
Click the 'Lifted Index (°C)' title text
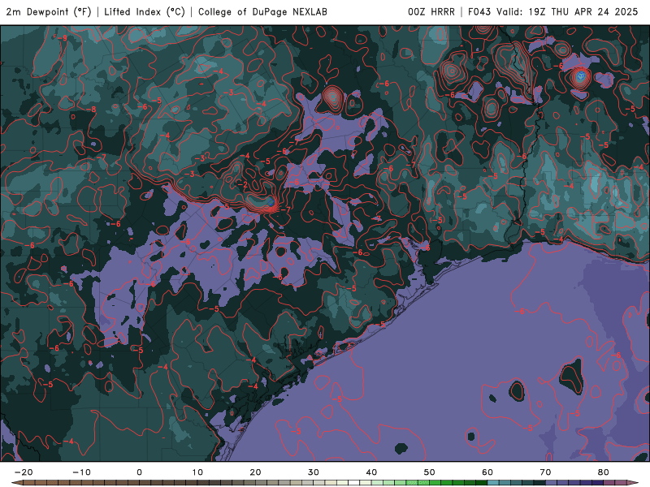[x=145, y=11]
